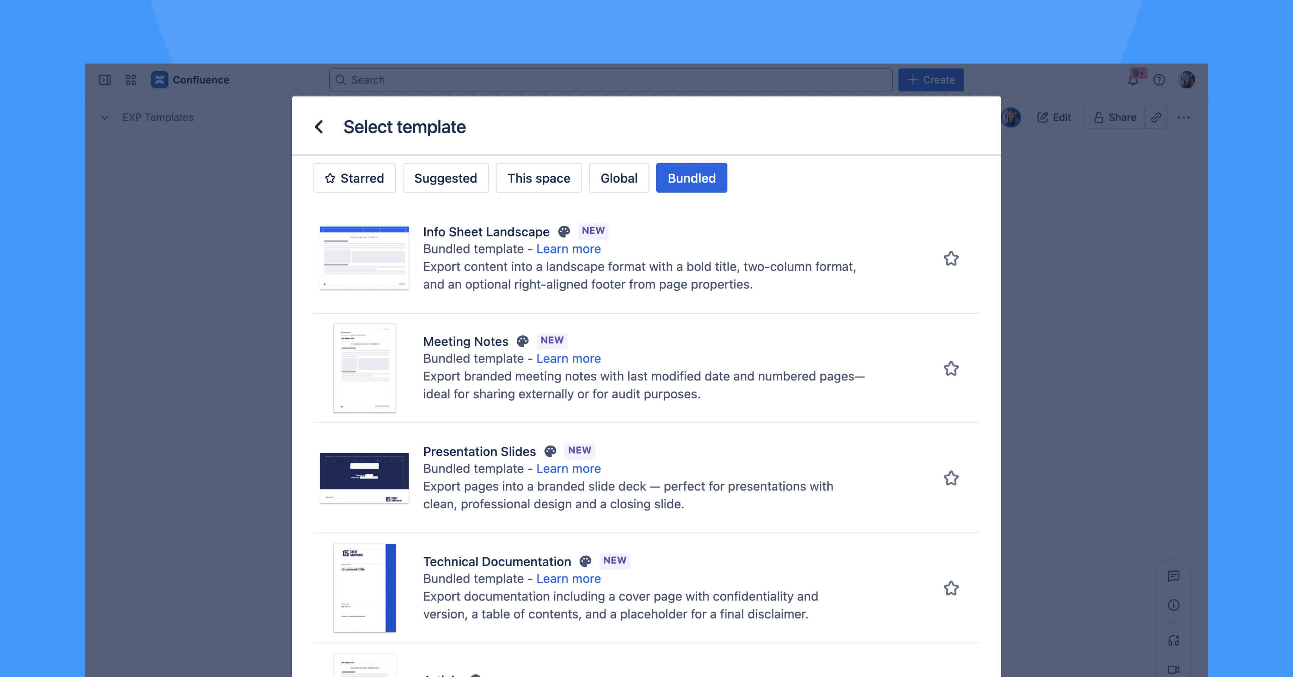The height and width of the screenshot is (677, 1293).
Task: Star the Technical Documentation template
Action: coord(951,588)
